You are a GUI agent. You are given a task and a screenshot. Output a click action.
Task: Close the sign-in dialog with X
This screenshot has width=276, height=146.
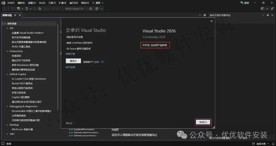tap(212, 21)
